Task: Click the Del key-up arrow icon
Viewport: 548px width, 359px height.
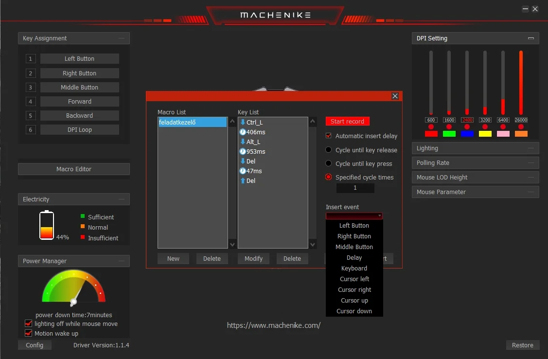Action: click(243, 181)
